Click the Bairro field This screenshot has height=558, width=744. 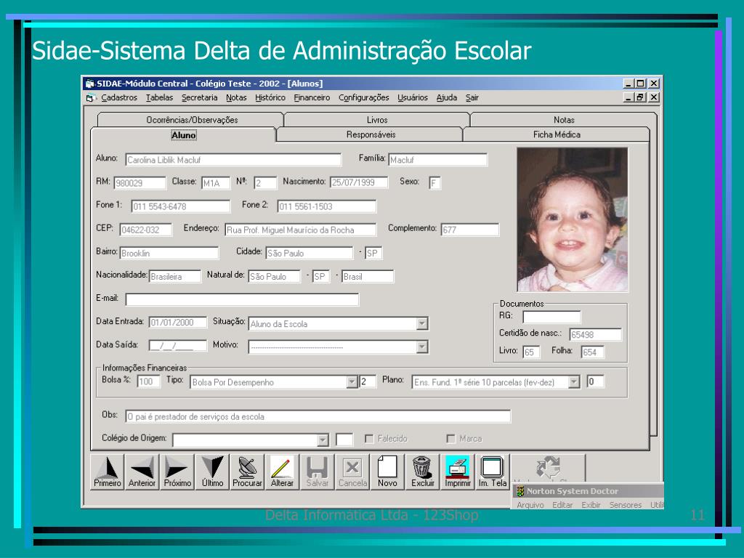pos(169,253)
